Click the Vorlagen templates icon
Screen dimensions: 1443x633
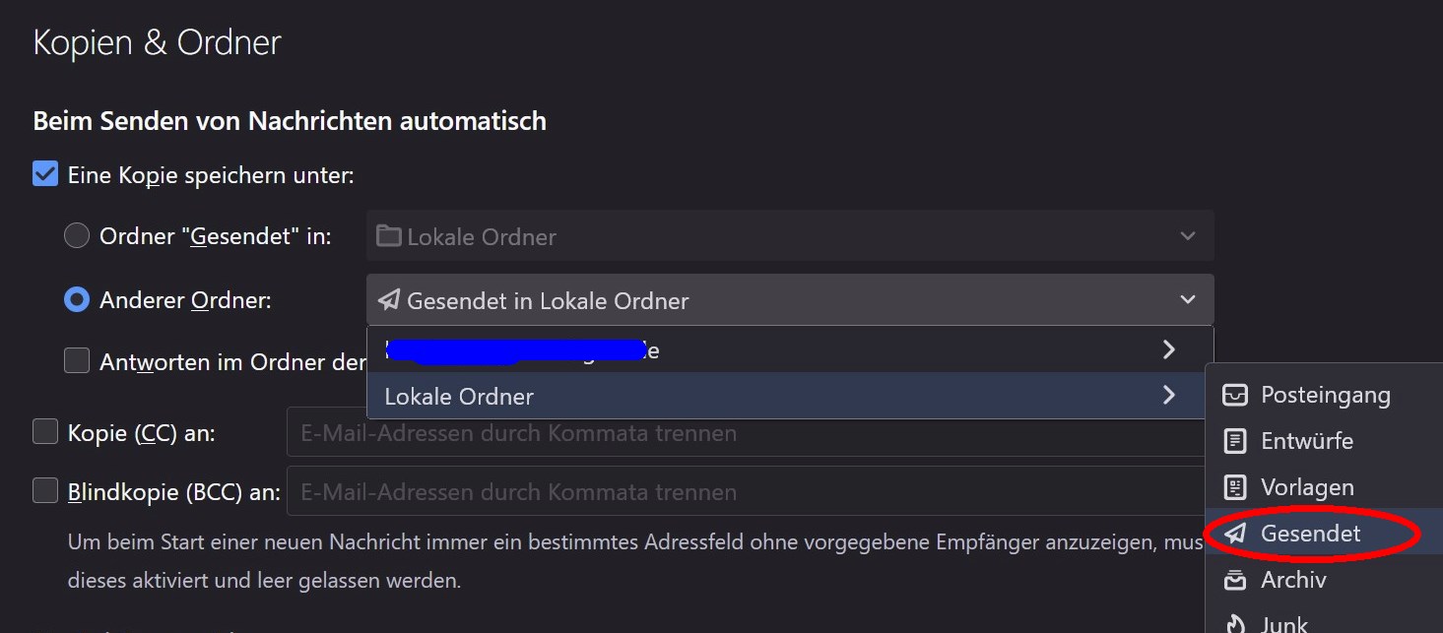[x=1235, y=487]
